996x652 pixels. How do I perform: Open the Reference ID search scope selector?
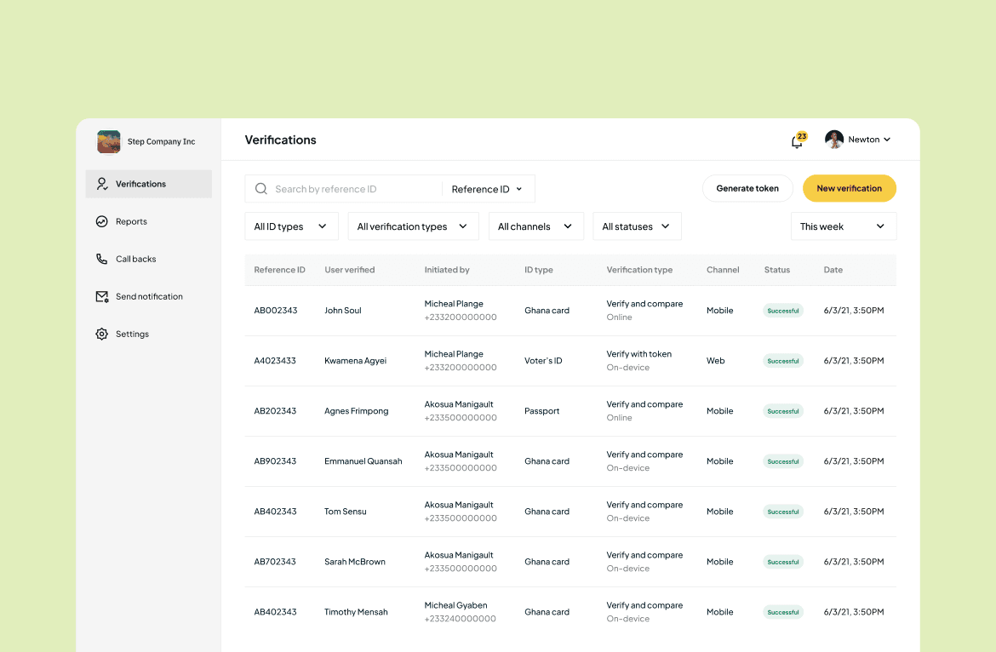pos(487,188)
